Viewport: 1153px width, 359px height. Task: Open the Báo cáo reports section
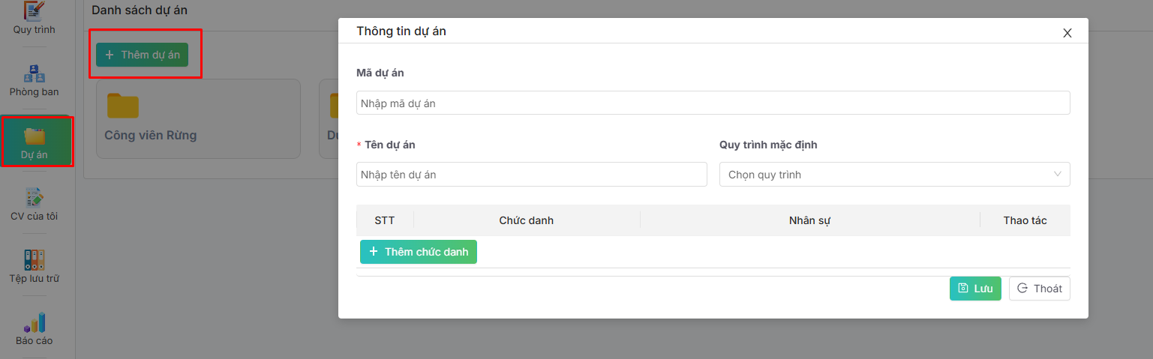point(35,328)
